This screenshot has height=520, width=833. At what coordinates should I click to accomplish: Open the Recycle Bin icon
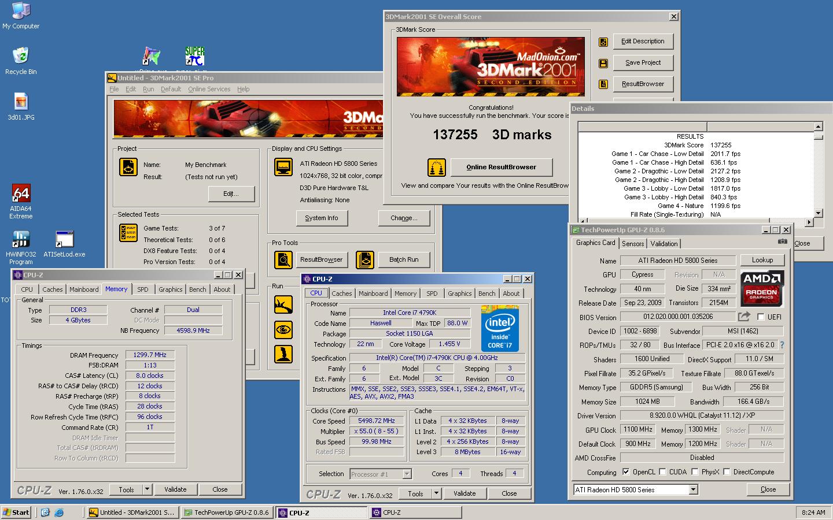(x=21, y=61)
